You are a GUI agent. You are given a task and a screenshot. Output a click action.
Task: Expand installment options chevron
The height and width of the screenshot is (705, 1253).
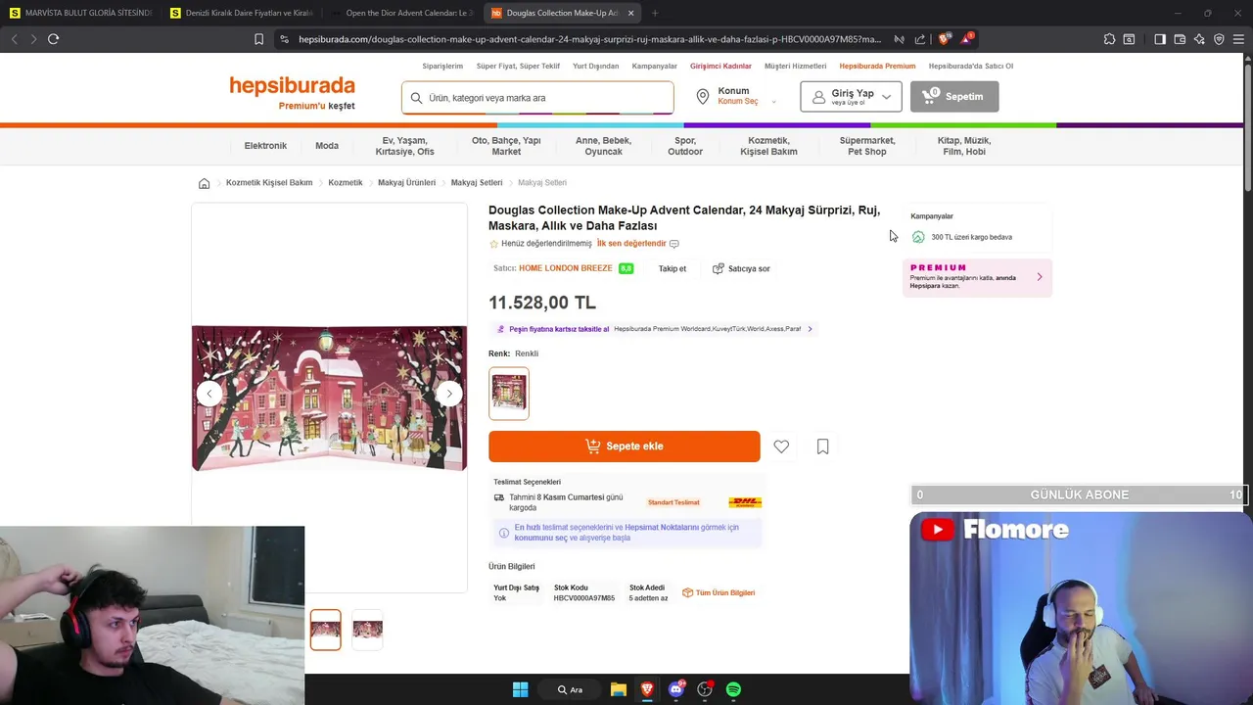coord(810,329)
